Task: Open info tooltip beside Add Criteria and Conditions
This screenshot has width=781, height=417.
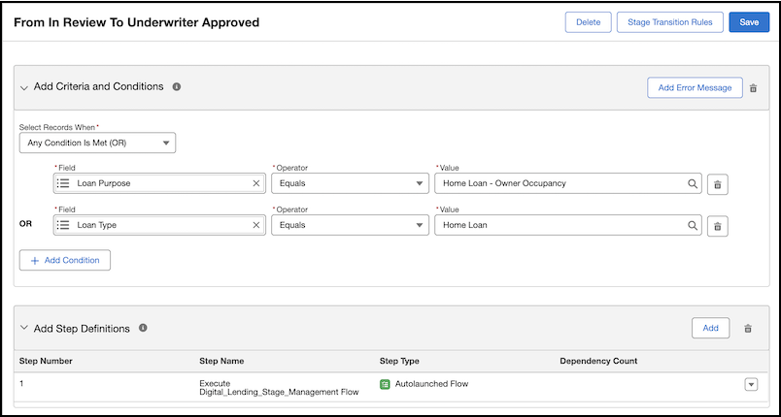Action: point(177,86)
